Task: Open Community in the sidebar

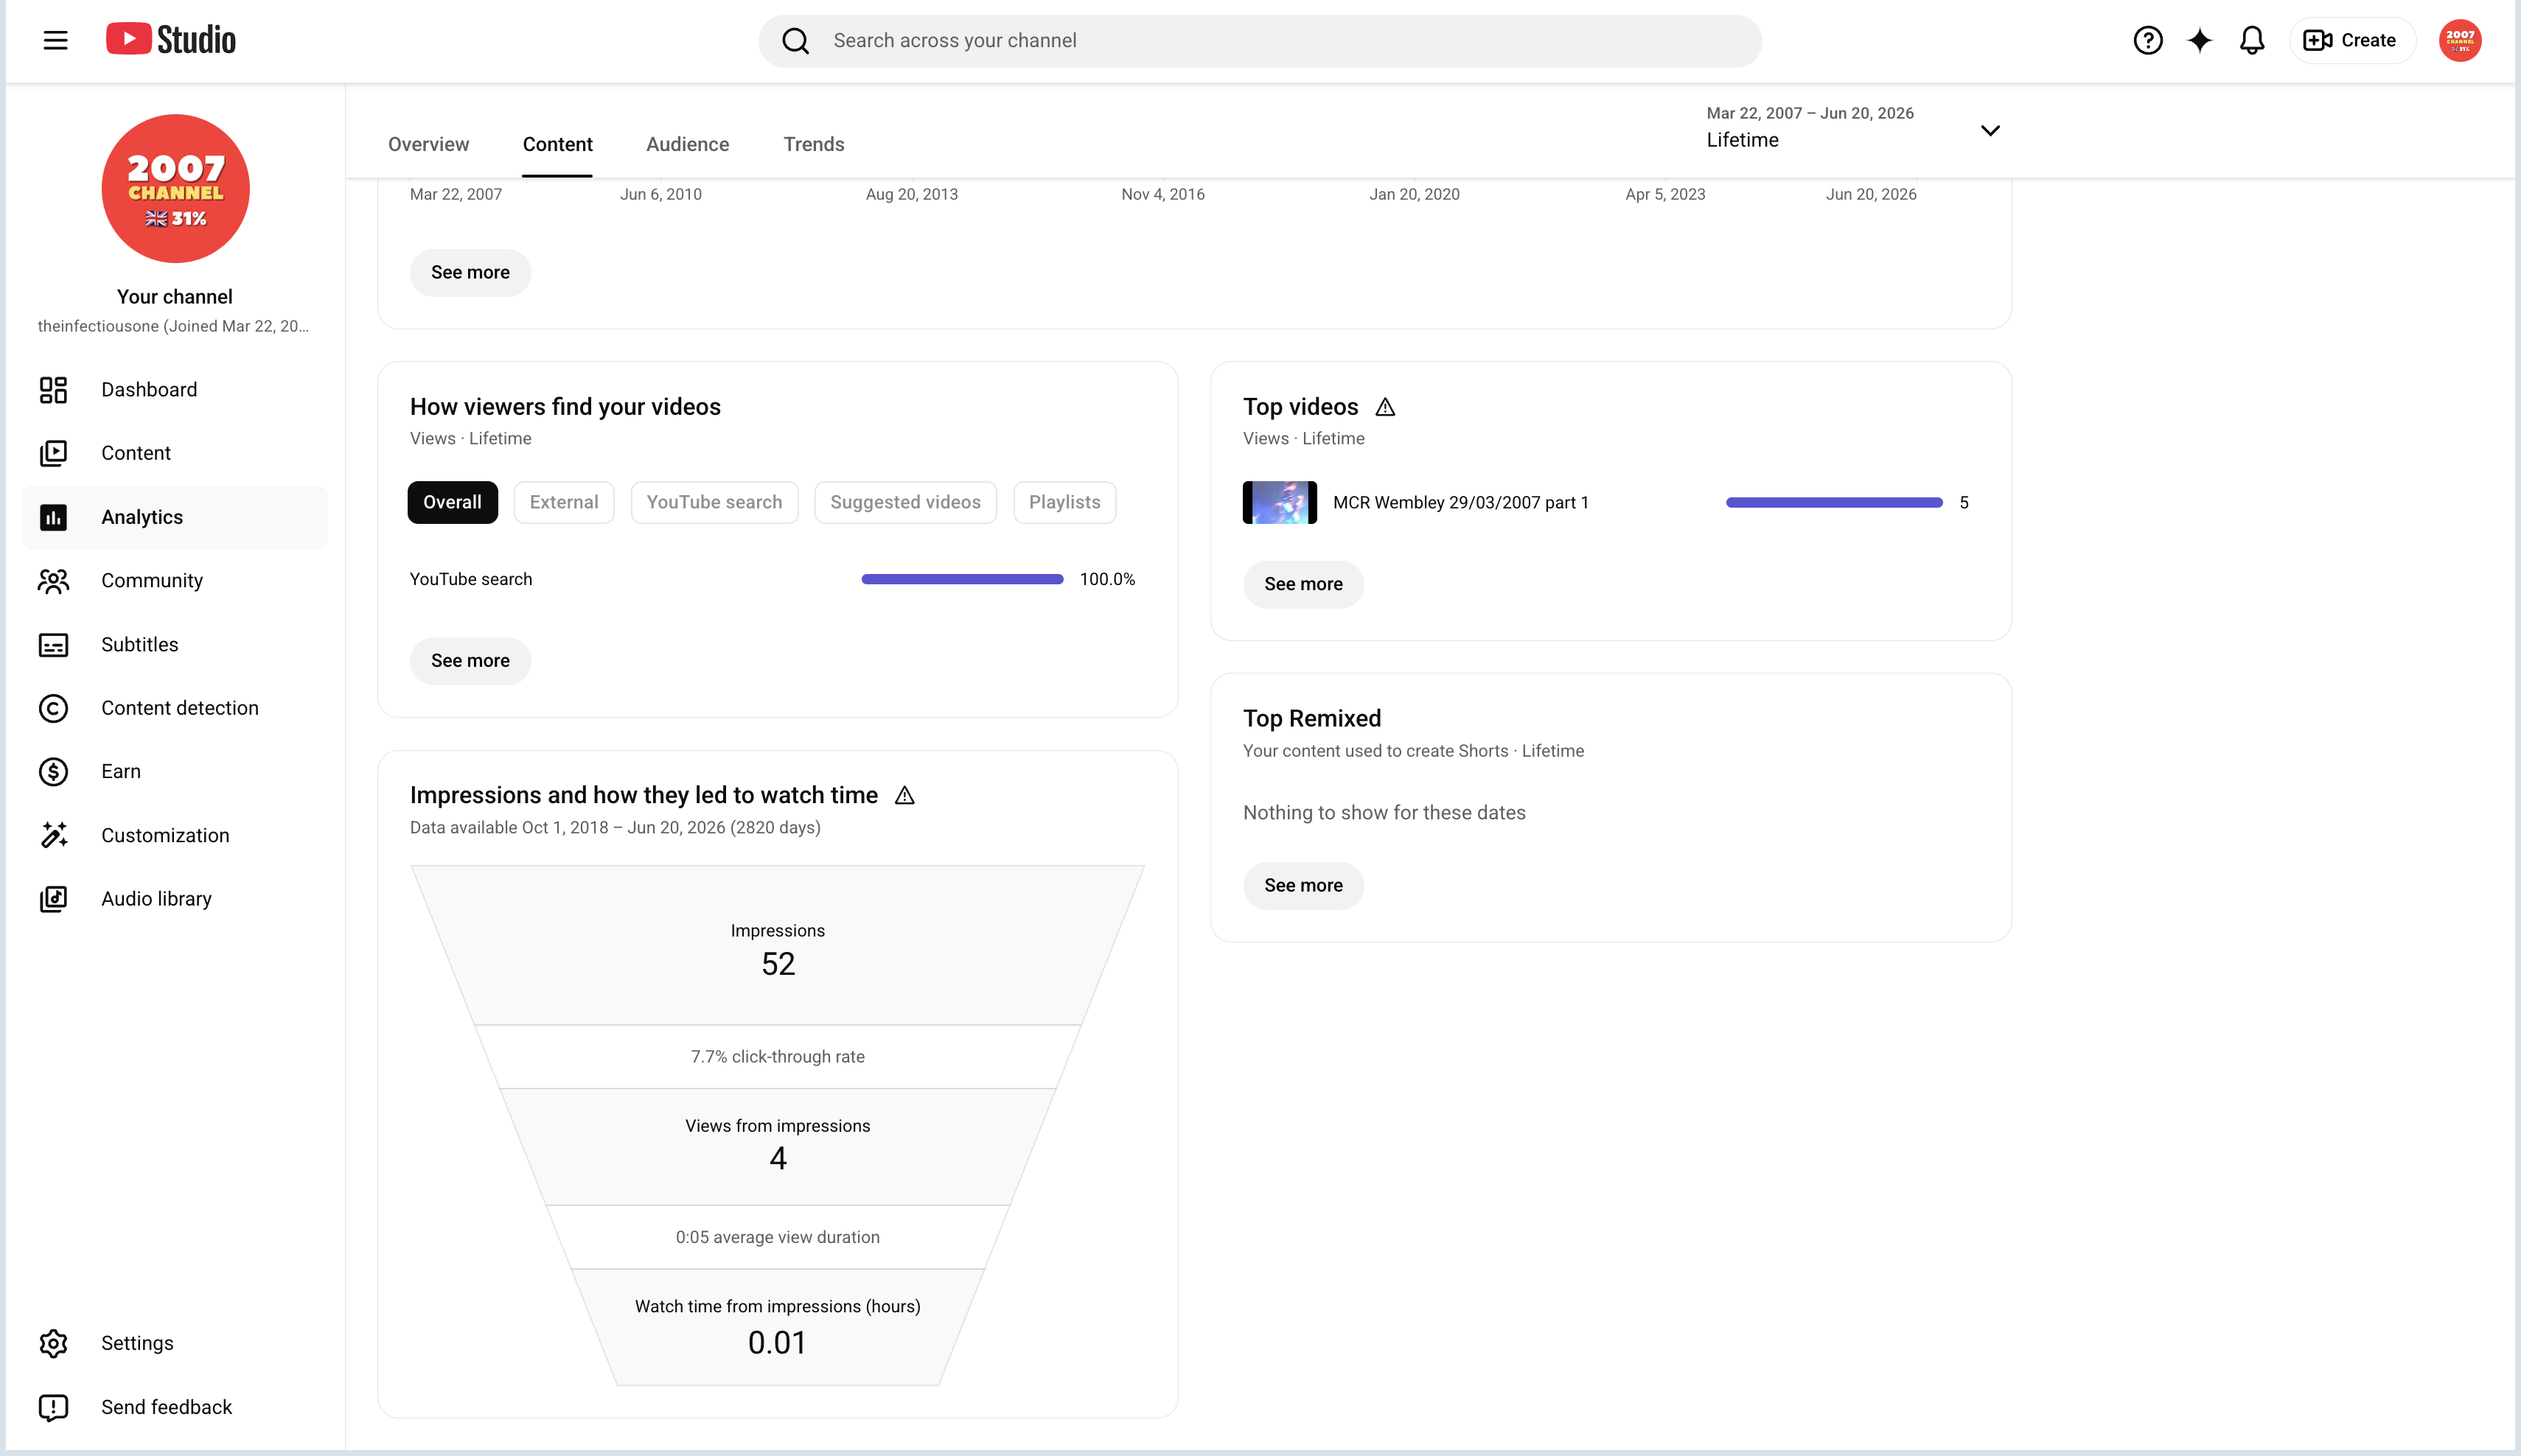Action: point(175,581)
